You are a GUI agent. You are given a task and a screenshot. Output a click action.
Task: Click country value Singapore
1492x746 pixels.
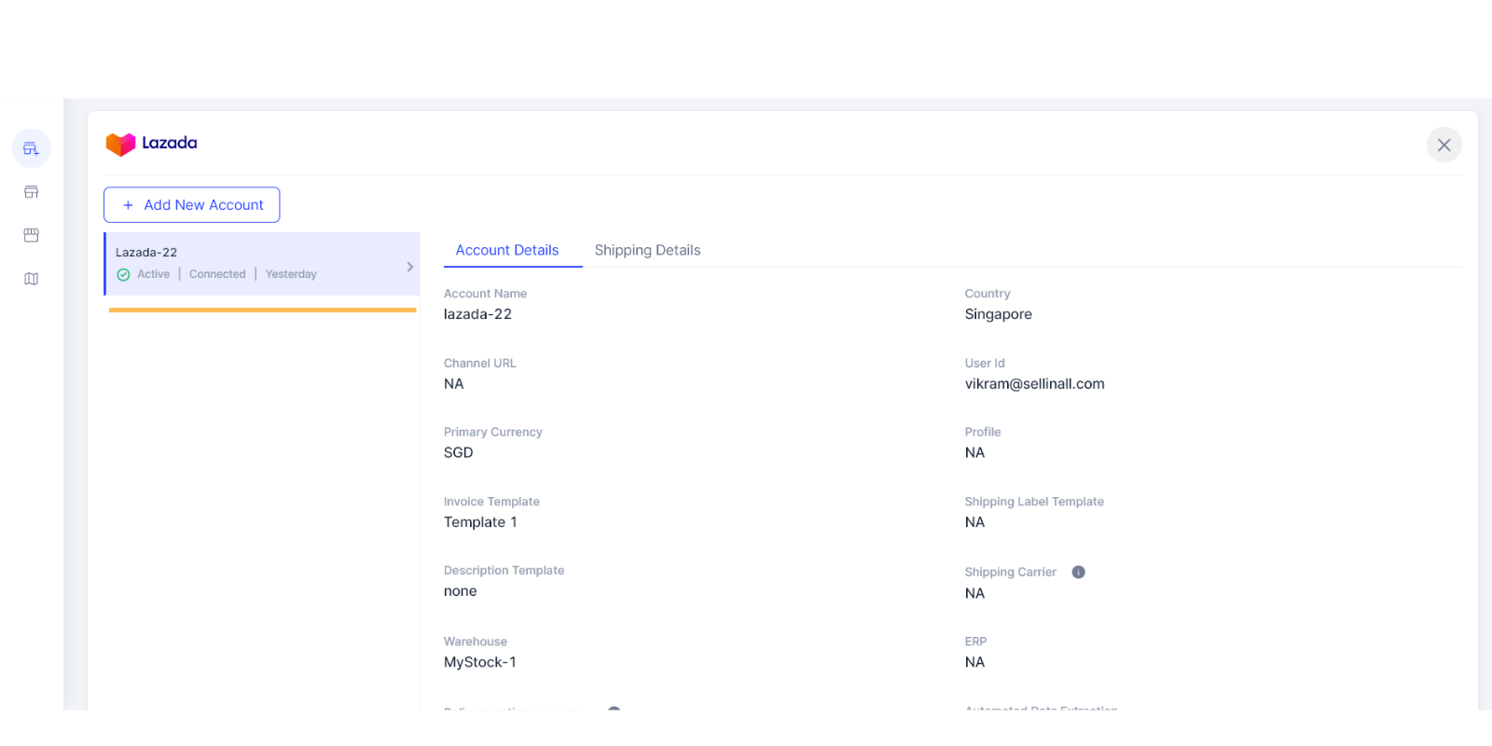coord(998,314)
